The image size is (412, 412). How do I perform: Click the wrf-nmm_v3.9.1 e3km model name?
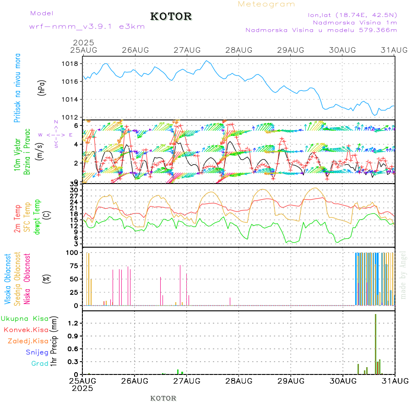pyautogui.click(x=87, y=26)
